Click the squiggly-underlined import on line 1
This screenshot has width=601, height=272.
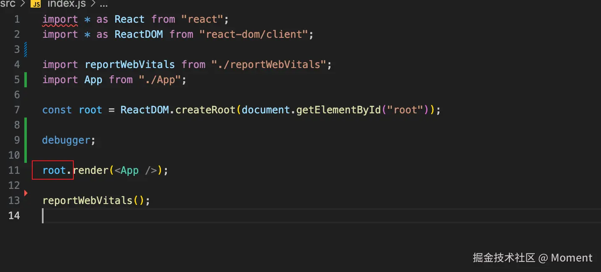coord(60,20)
